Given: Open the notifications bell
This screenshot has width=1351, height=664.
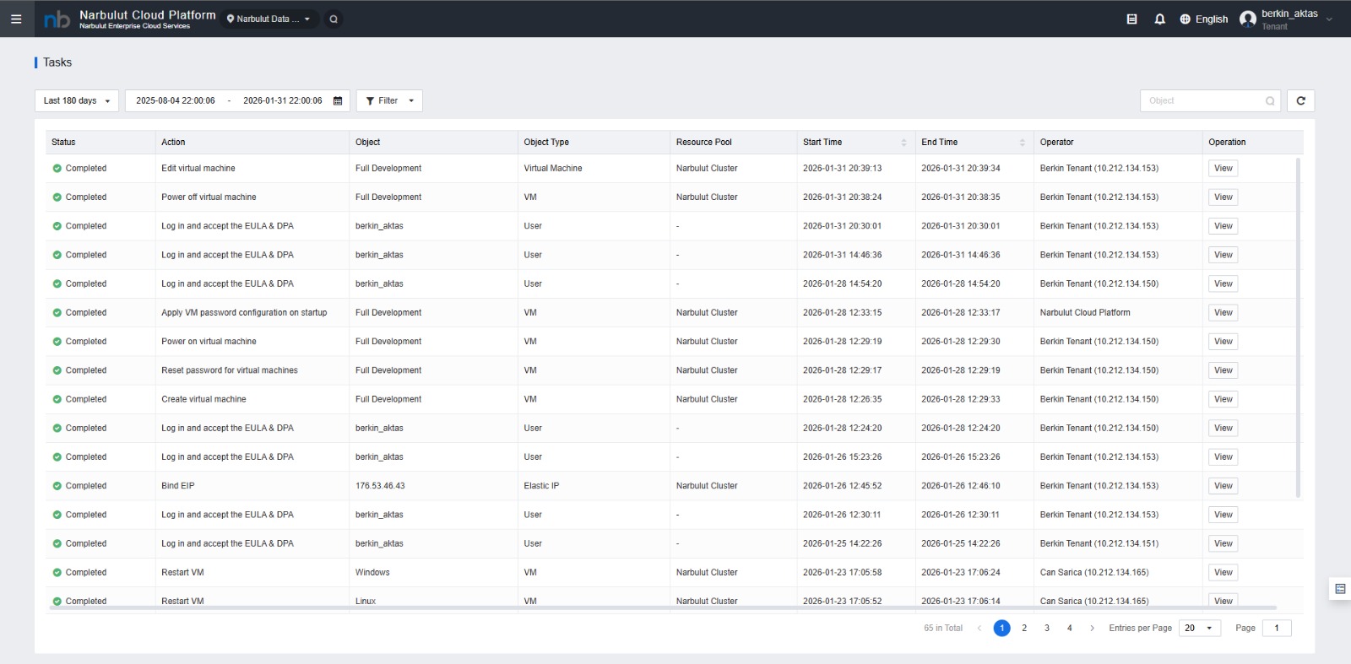Looking at the screenshot, I should pos(1159,19).
